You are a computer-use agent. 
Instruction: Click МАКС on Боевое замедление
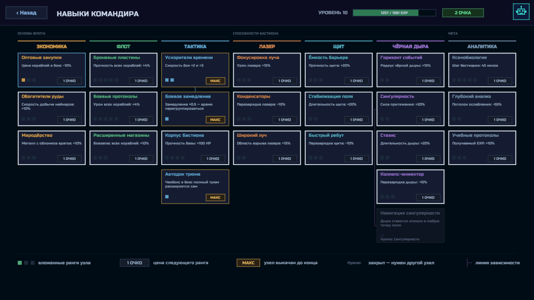click(215, 120)
